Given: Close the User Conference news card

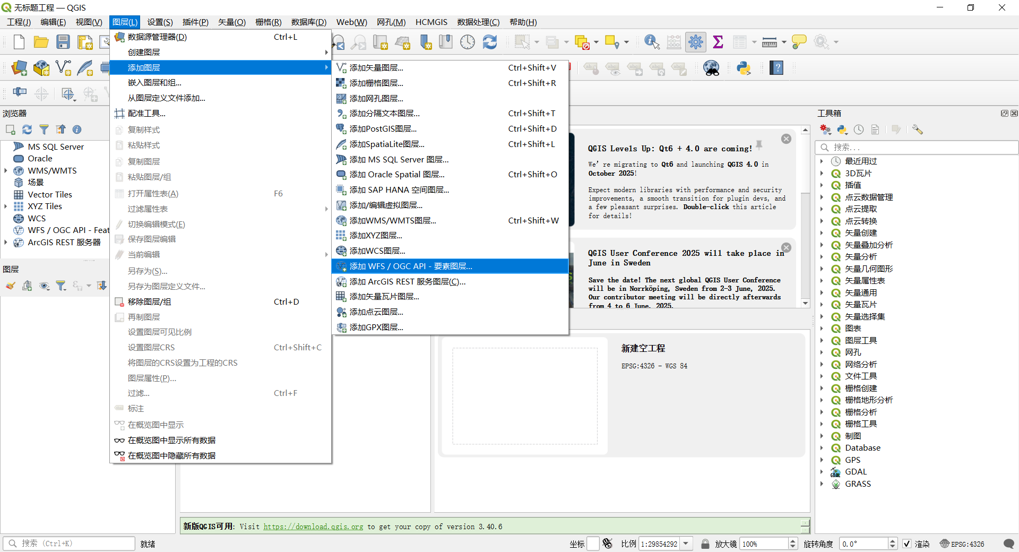Looking at the screenshot, I should pos(786,247).
